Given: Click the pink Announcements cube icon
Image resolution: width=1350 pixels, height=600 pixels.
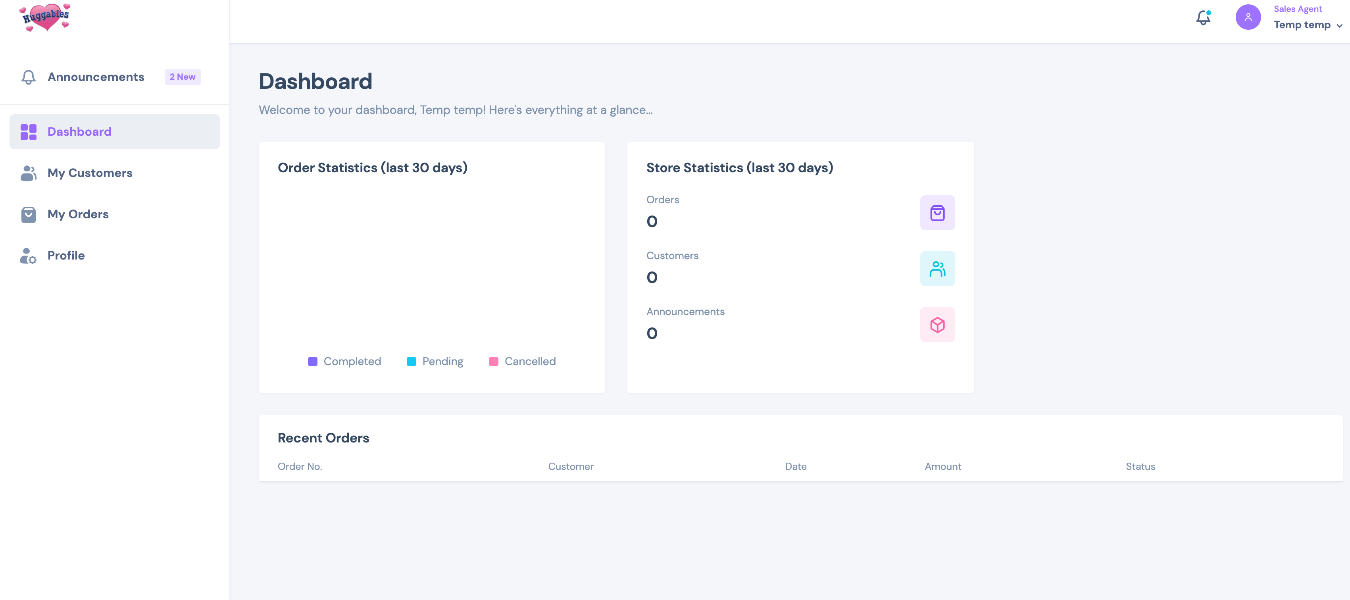Looking at the screenshot, I should [x=937, y=325].
